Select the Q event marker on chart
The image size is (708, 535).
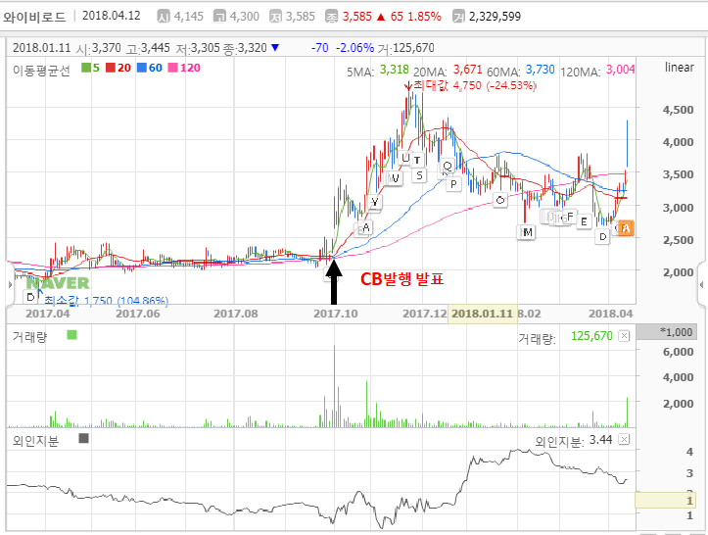click(x=447, y=166)
